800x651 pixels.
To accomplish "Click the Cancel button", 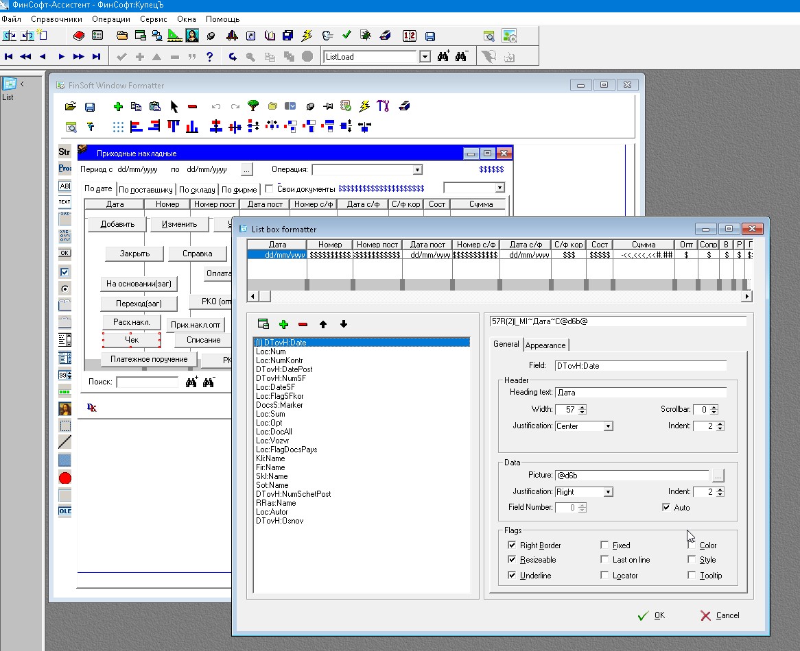I will pos(720,615).
